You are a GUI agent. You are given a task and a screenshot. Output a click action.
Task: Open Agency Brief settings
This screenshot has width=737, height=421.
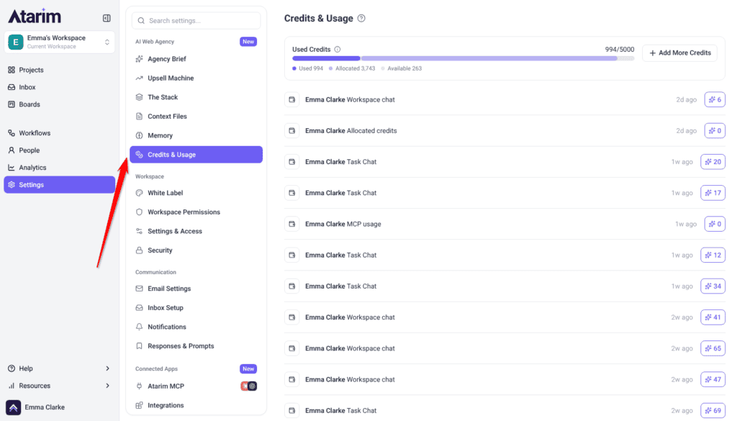(167, 59)
